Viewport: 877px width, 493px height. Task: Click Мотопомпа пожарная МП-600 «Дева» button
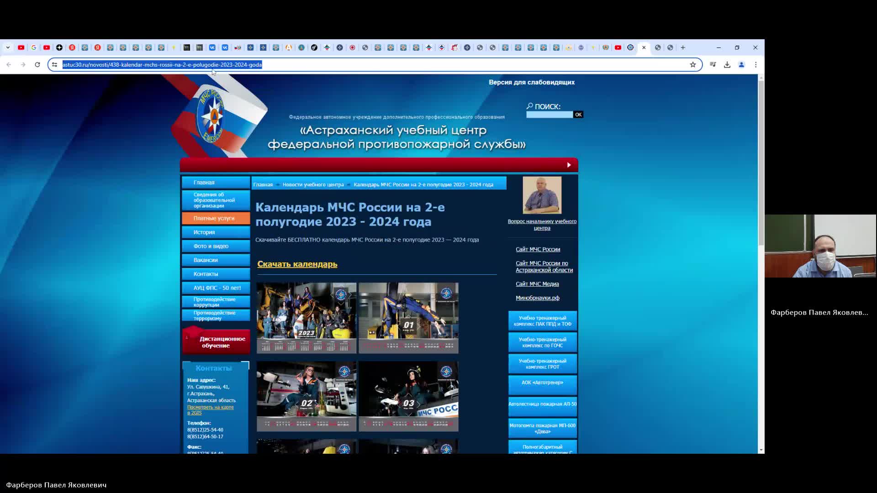pos(543,428)
